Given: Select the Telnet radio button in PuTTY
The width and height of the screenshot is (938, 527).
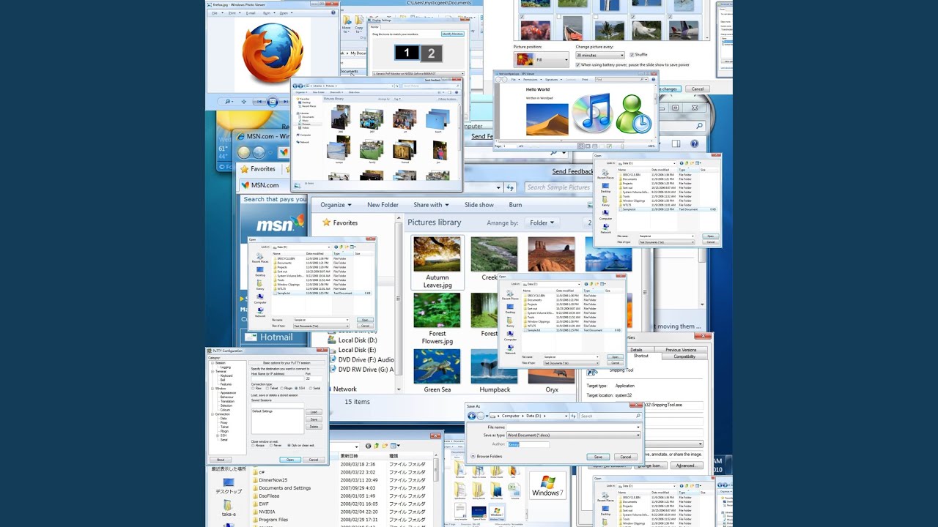Looking at the screenshot, I should (269, 388).
